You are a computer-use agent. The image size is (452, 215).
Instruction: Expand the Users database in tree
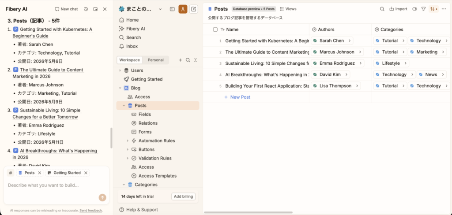point(120,70)
